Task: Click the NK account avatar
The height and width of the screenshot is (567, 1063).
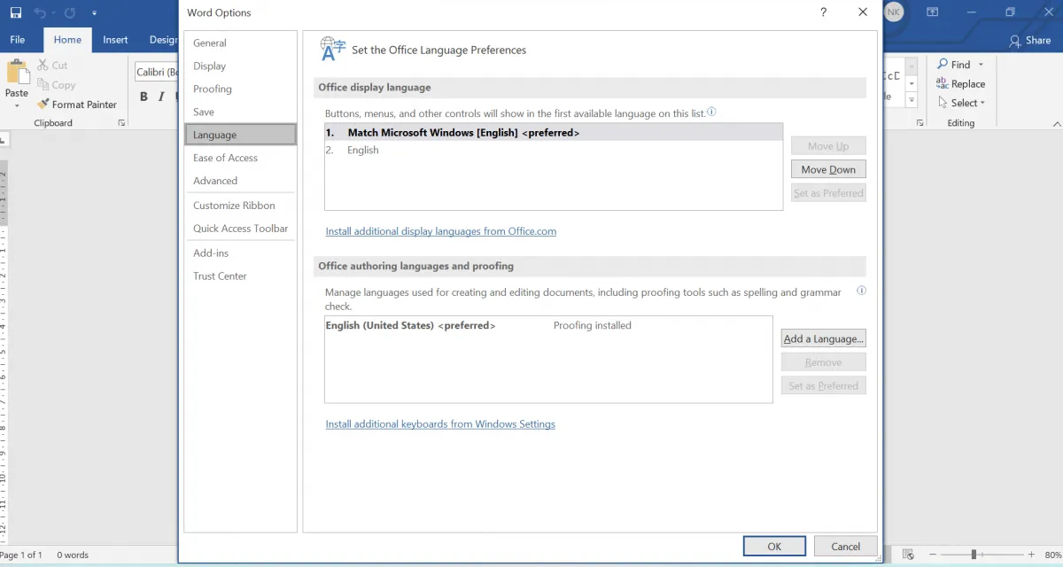Action: click(x=894, y=12)
